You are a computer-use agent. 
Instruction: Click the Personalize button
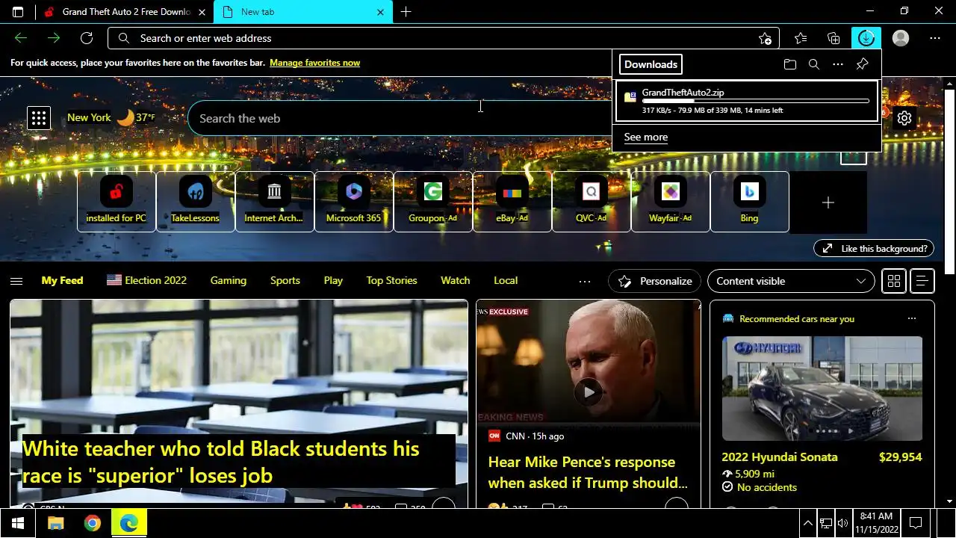pyautogui.click(x=655, y=281)
